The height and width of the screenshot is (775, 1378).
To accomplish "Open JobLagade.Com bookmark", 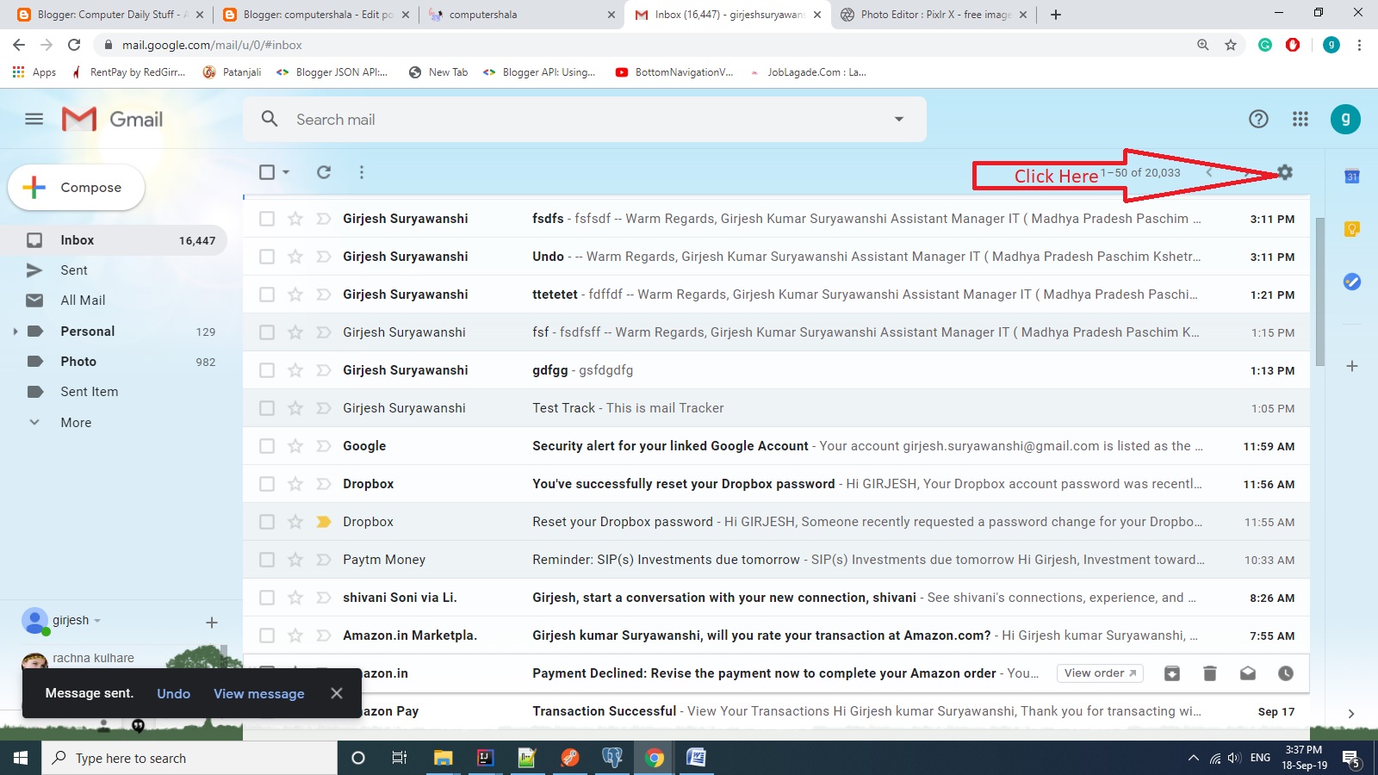I will pos(808,72).
